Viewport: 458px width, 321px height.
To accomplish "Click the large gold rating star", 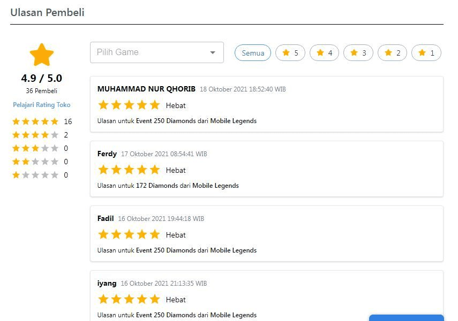I will pyautogui.click(x=42, y=55).
